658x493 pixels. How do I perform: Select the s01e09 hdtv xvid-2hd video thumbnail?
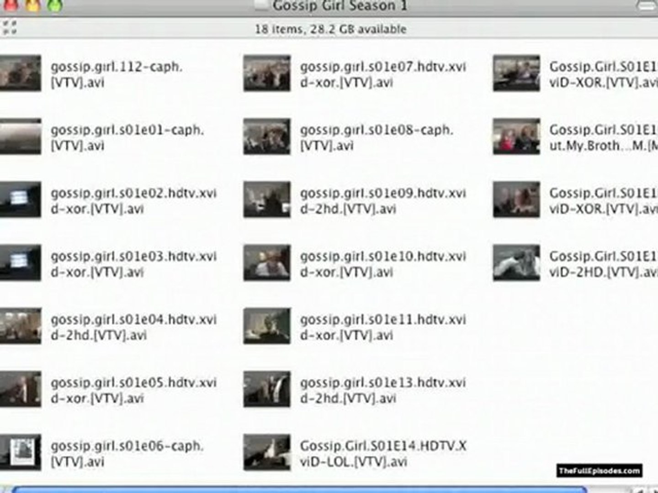click(267, 200)
